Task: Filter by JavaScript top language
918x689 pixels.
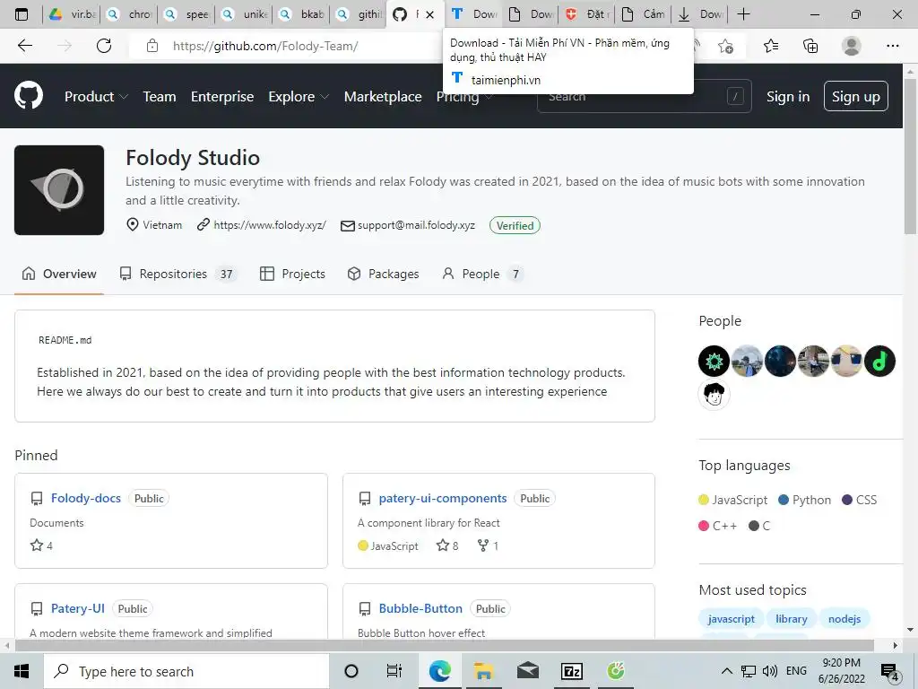Action: (733, 500)
